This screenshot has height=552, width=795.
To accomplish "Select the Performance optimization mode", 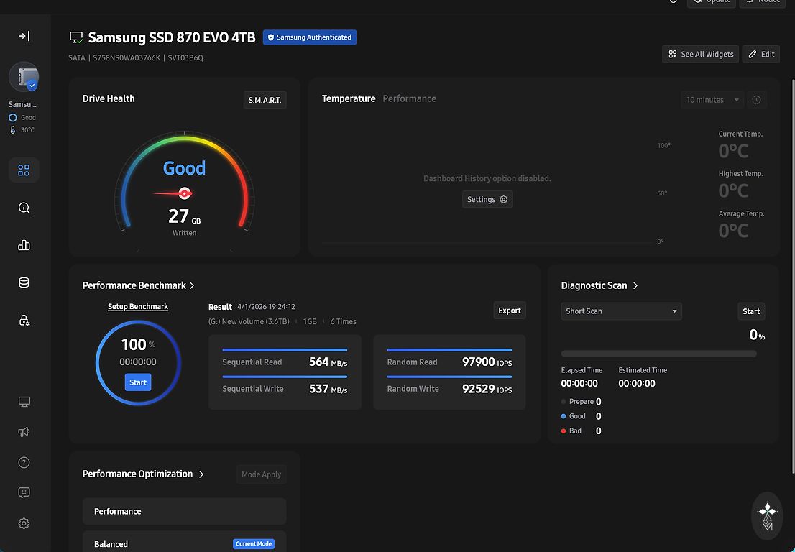I will [184, 512].
